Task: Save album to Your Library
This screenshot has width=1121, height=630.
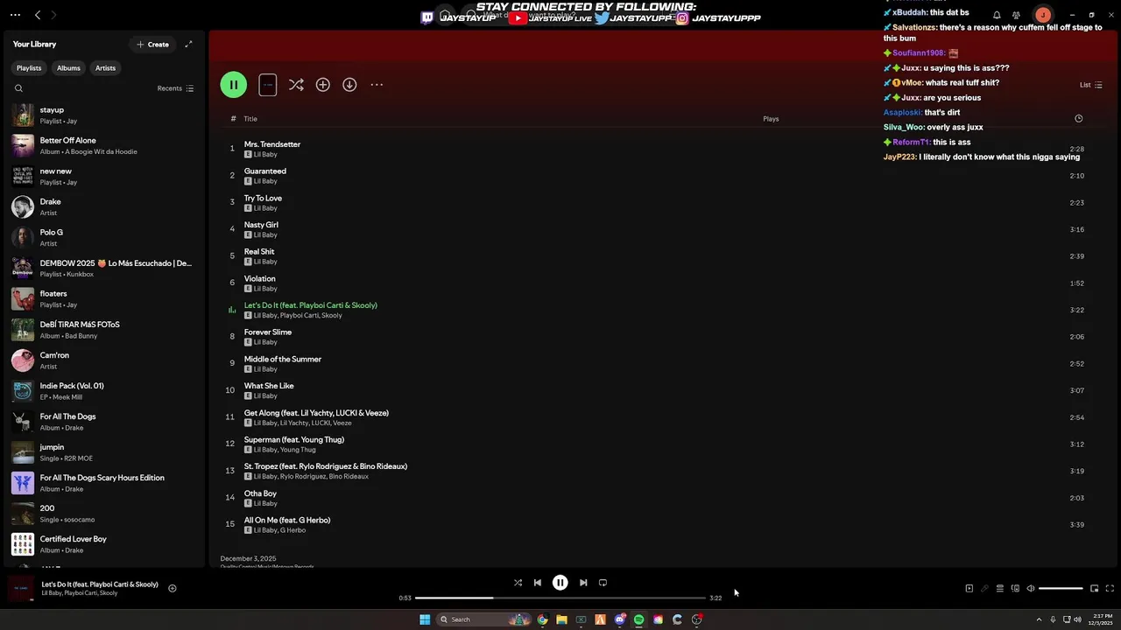Action: (323, 85)
